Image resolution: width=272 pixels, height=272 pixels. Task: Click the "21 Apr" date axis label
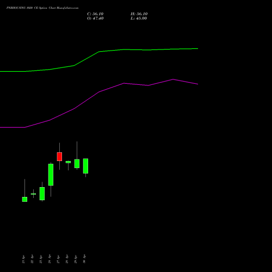tap(23, 259)
